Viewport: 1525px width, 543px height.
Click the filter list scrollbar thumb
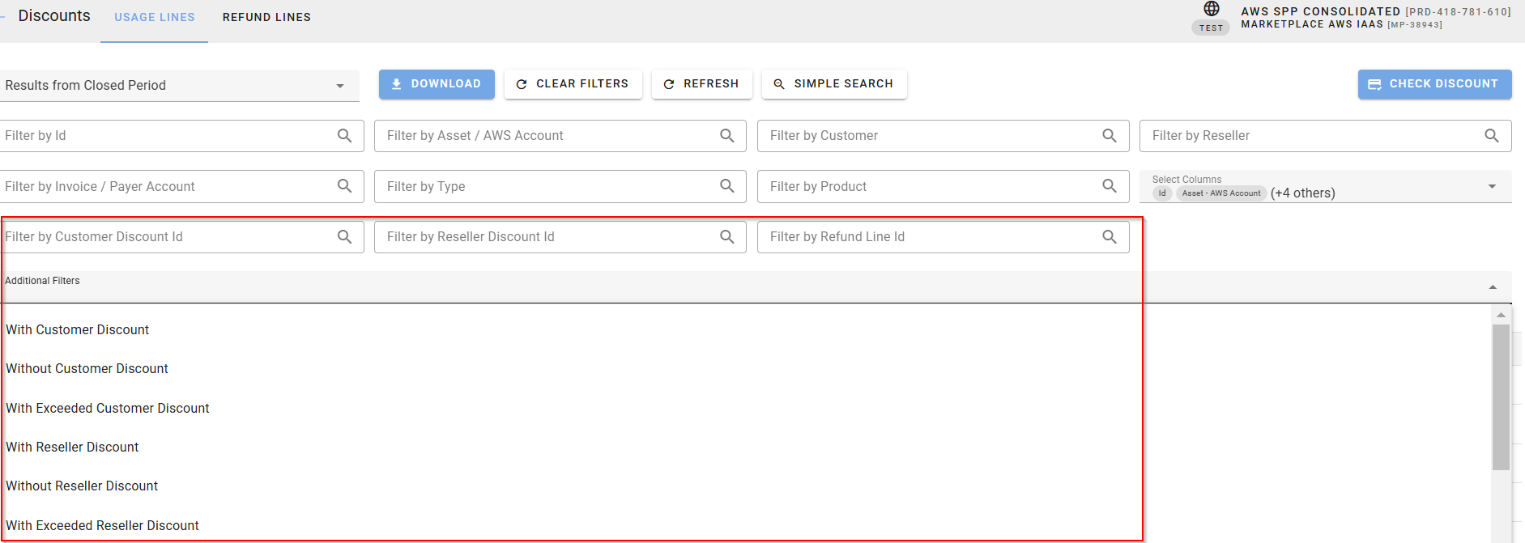click(1500, 397)
